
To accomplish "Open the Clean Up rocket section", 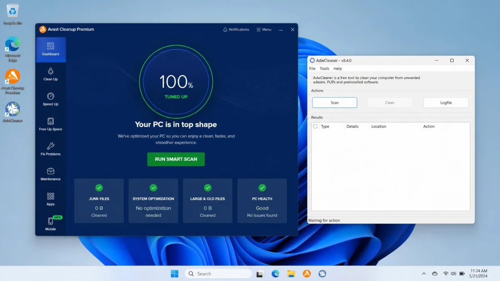I will click(x=51, y=75).
